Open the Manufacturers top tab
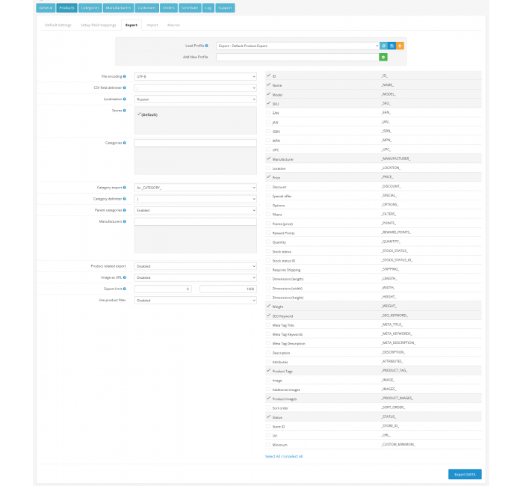 tap(118, 7)
